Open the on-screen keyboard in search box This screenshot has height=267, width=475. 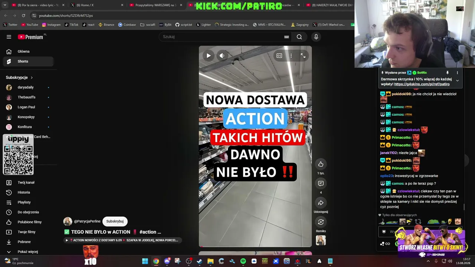pyautogui.click(x=286, y=37)
